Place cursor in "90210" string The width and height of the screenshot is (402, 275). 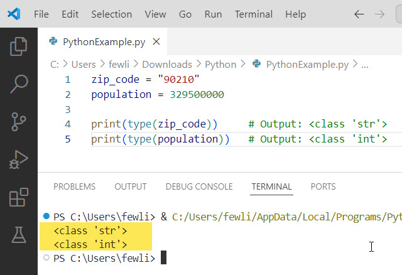[x=178, y=80]
